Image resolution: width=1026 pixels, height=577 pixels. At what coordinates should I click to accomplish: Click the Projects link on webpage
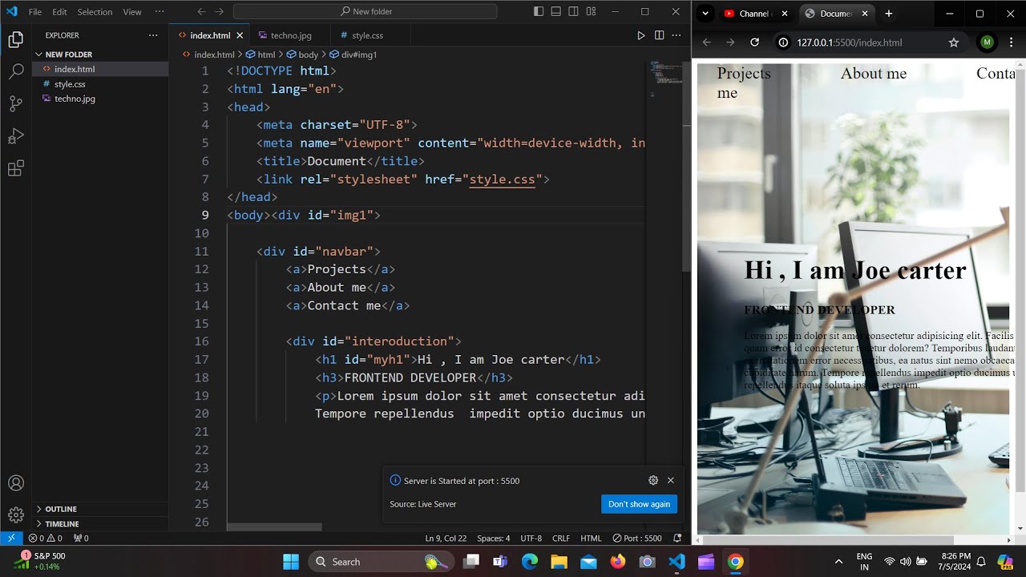coord(744,73)
